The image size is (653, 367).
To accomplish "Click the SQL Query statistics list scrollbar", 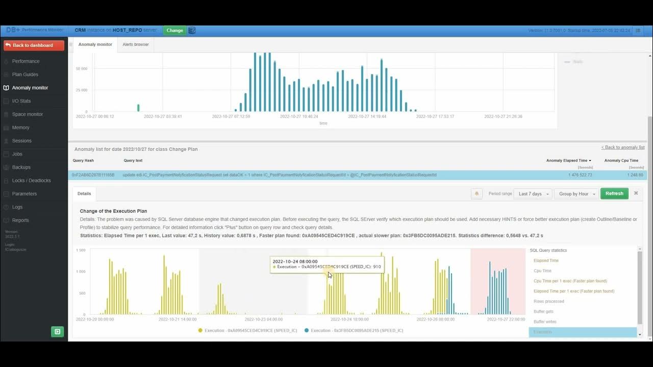I will pyautogui.click(x=640, y=287).
